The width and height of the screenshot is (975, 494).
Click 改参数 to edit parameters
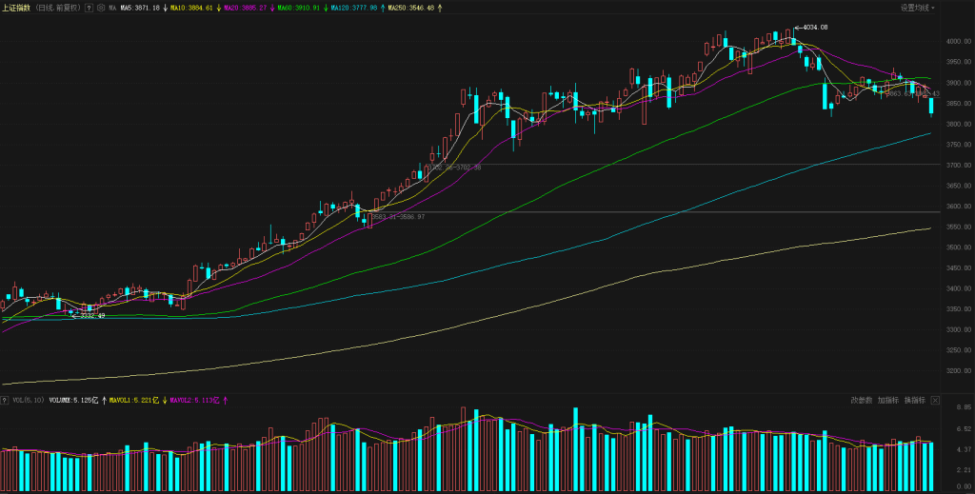coord(861,401)
